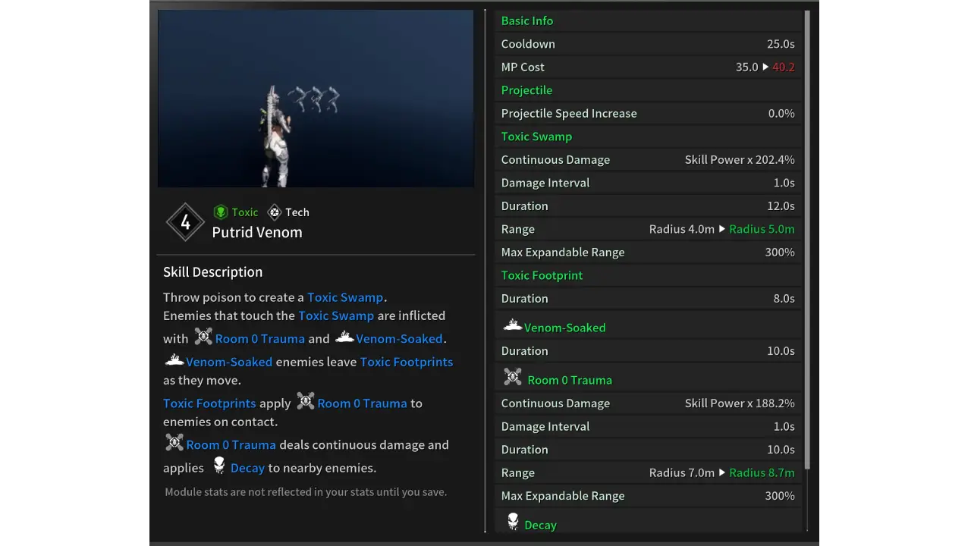Click the Room 0 Trauma crossbones icon in description
This screenshot has height=546, width=971.
[x=203, y=337]
